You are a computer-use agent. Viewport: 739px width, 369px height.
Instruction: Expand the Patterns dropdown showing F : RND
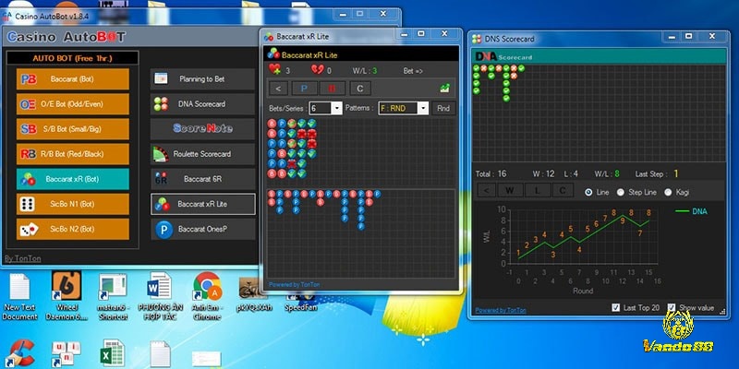point(423,108)
